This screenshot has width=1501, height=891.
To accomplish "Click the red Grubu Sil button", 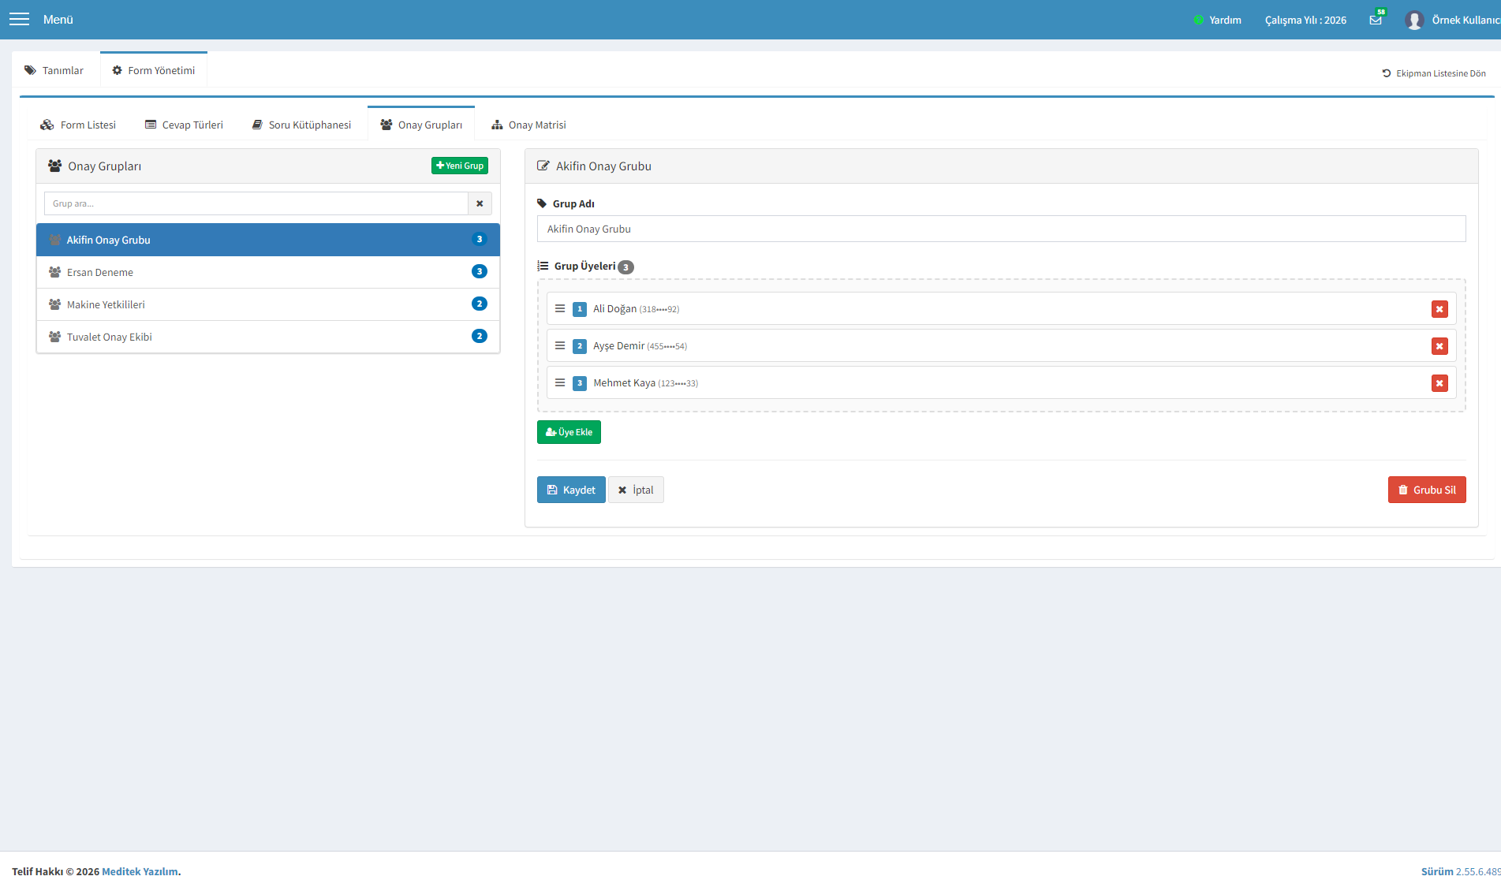I will (x=1427, y=490).
